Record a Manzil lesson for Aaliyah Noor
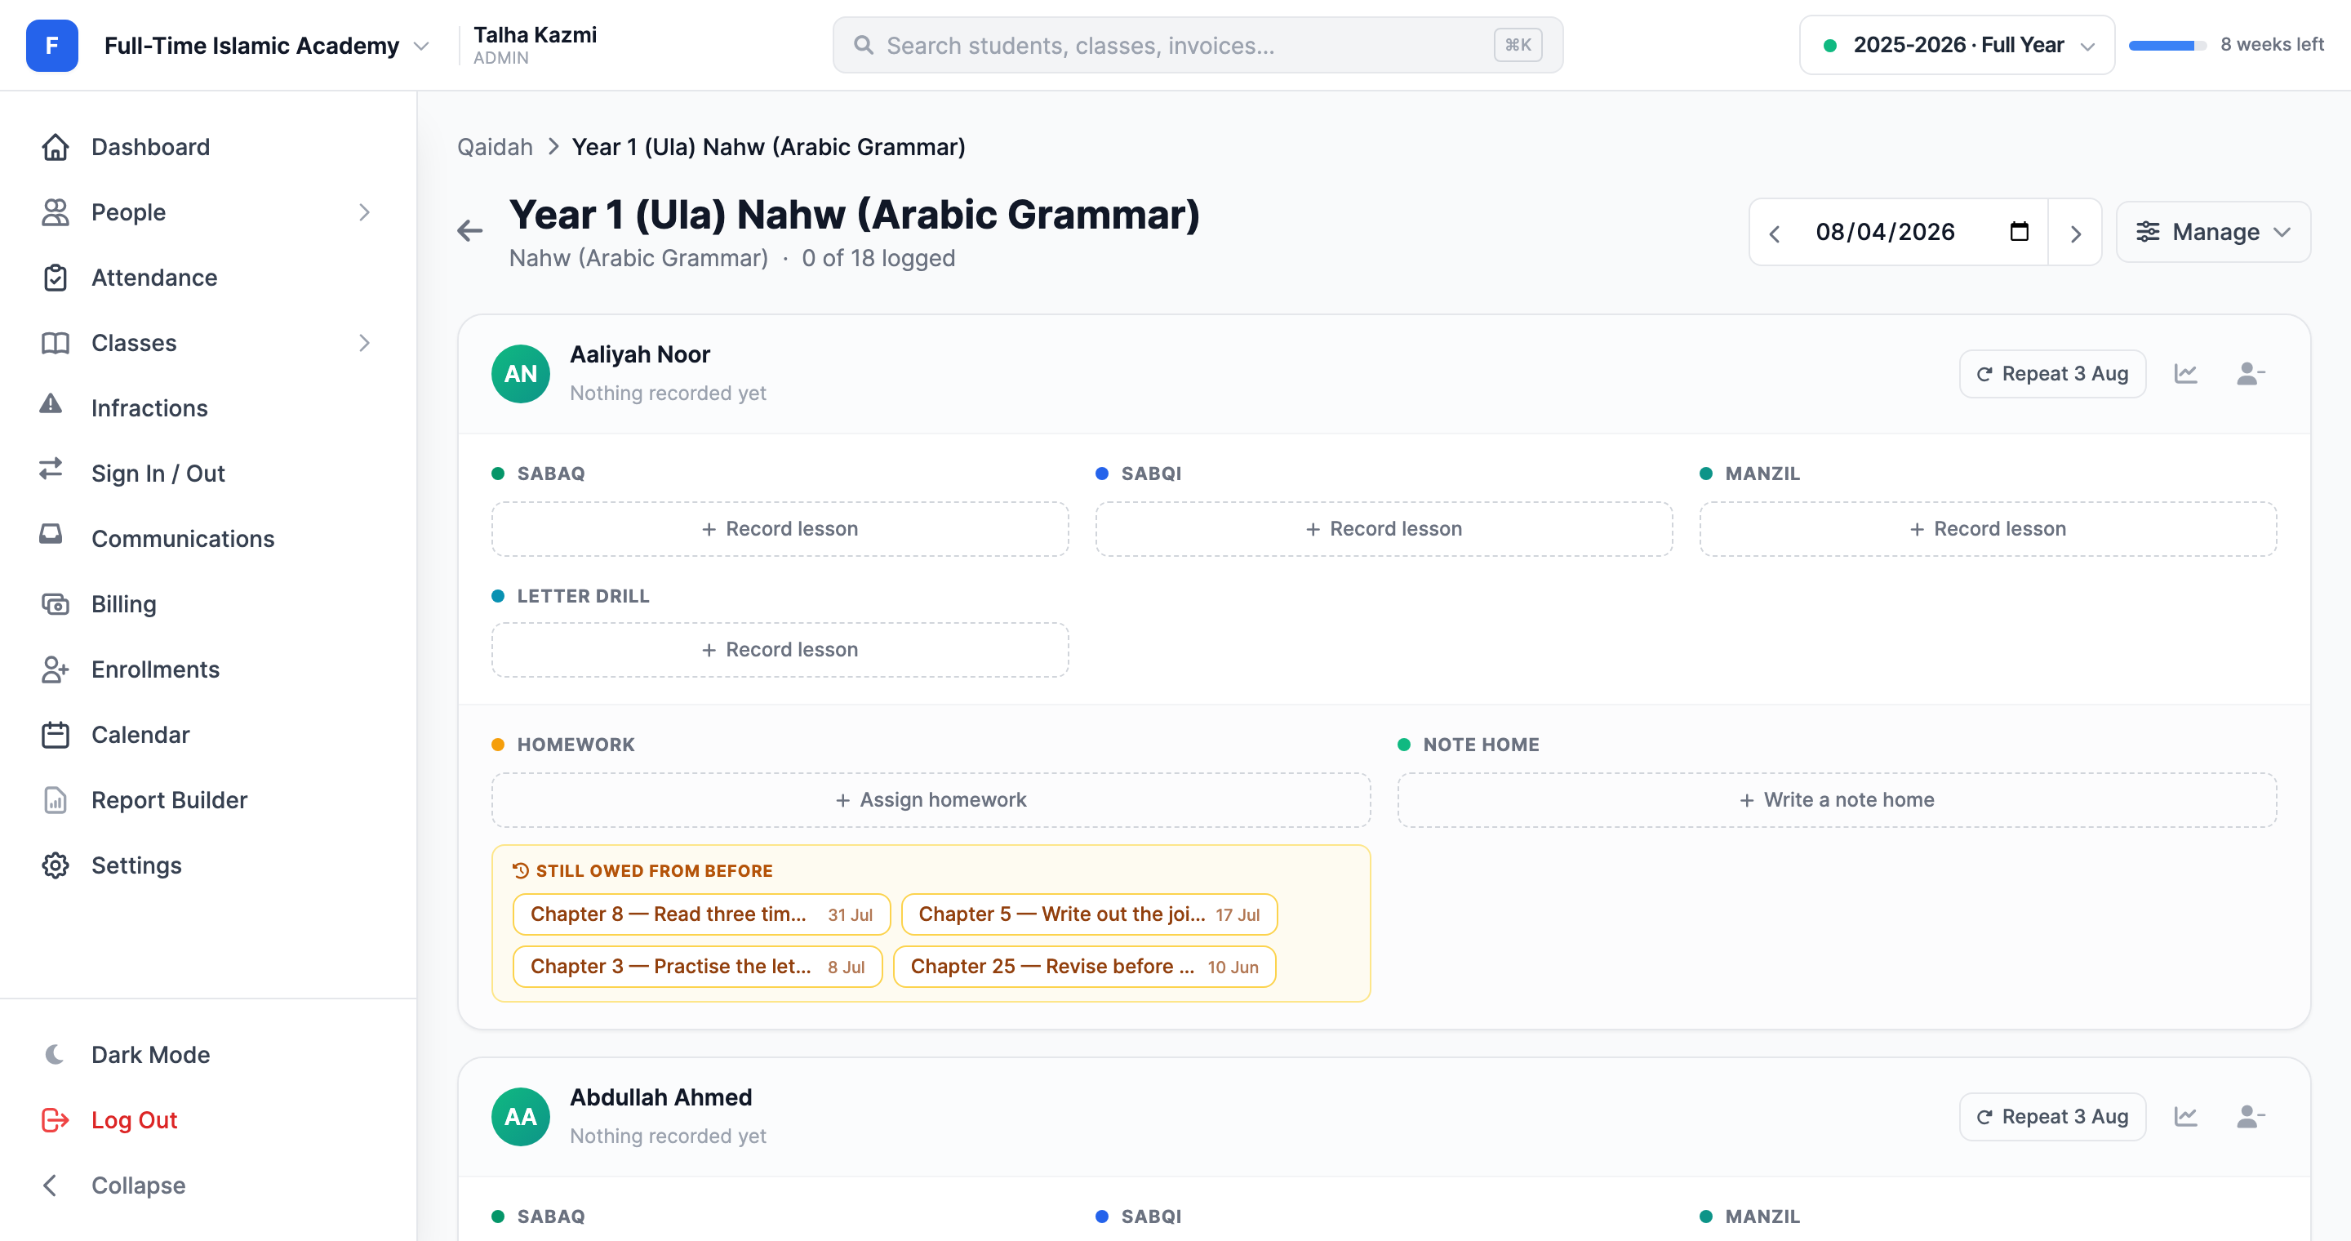The width and height of the screenshot is (2351, 1241). (1988, 528)
